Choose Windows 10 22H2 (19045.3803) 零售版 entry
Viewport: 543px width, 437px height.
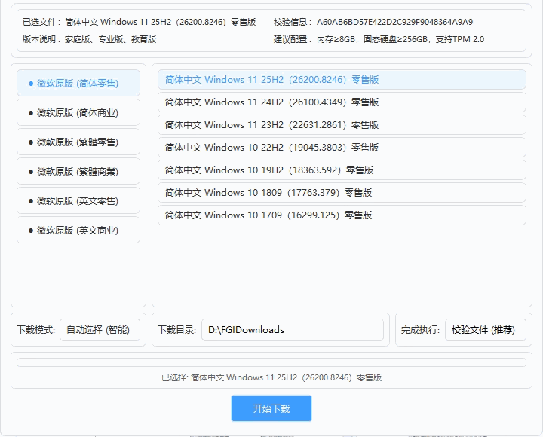(x=342, y=148)
